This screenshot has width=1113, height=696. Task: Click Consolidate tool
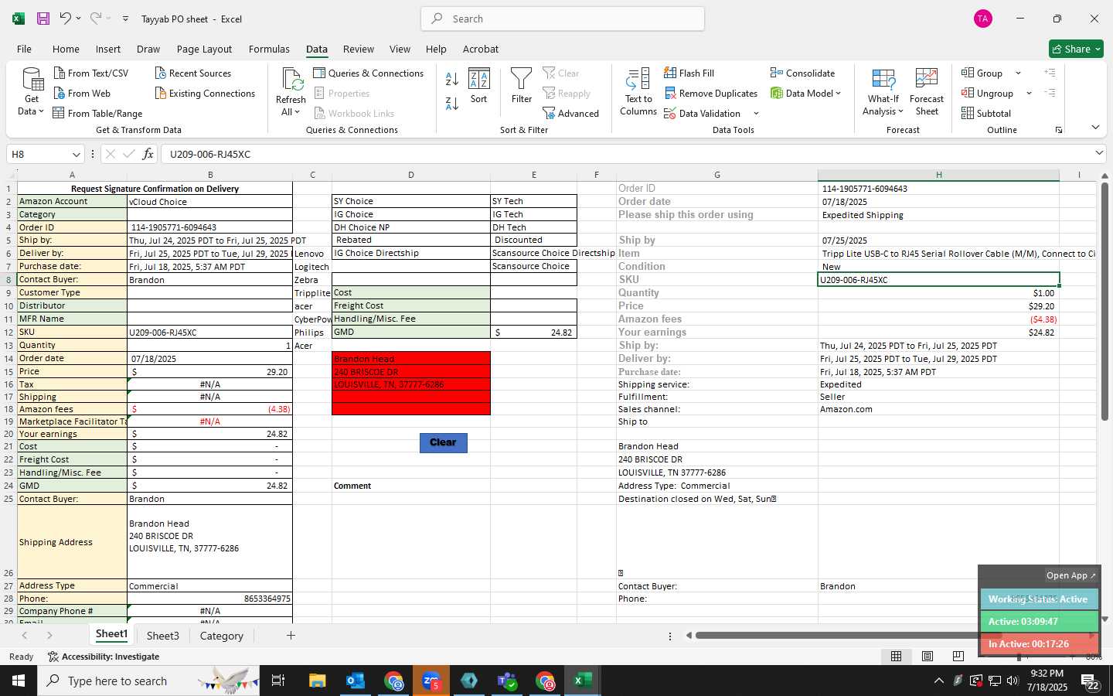[x=802, y=73]
